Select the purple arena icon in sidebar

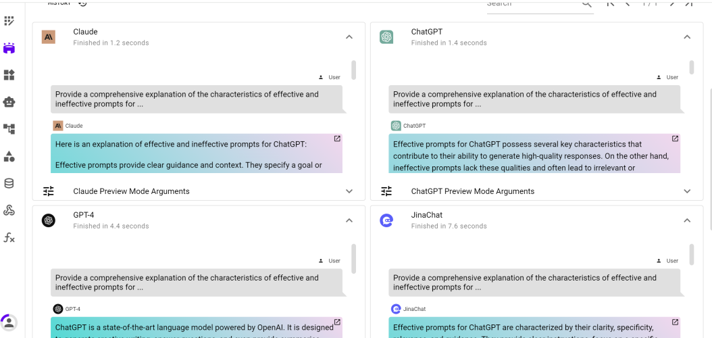[x=9, y=48]
